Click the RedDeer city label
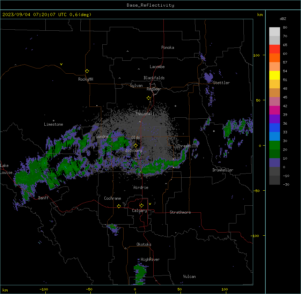This screenshot has height=294, width=301. [154, 89]
